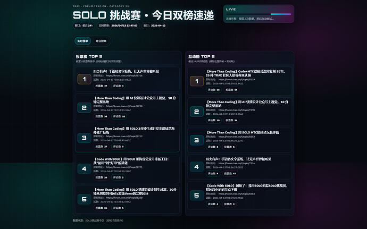Click rank 4 badge in 投票榜
The width and height of the screenshot is (367, 229).
[84, 168]
